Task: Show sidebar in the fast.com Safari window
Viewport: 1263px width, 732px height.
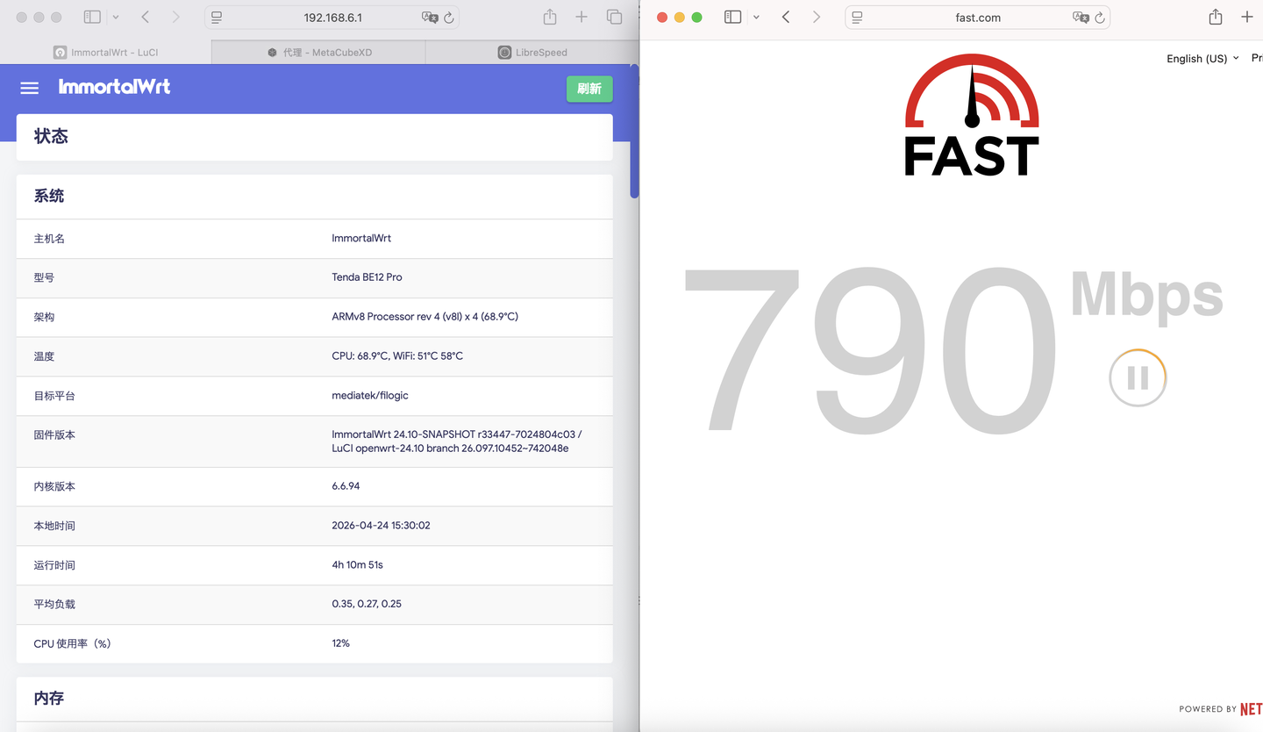Action: [x=733, y=17]
